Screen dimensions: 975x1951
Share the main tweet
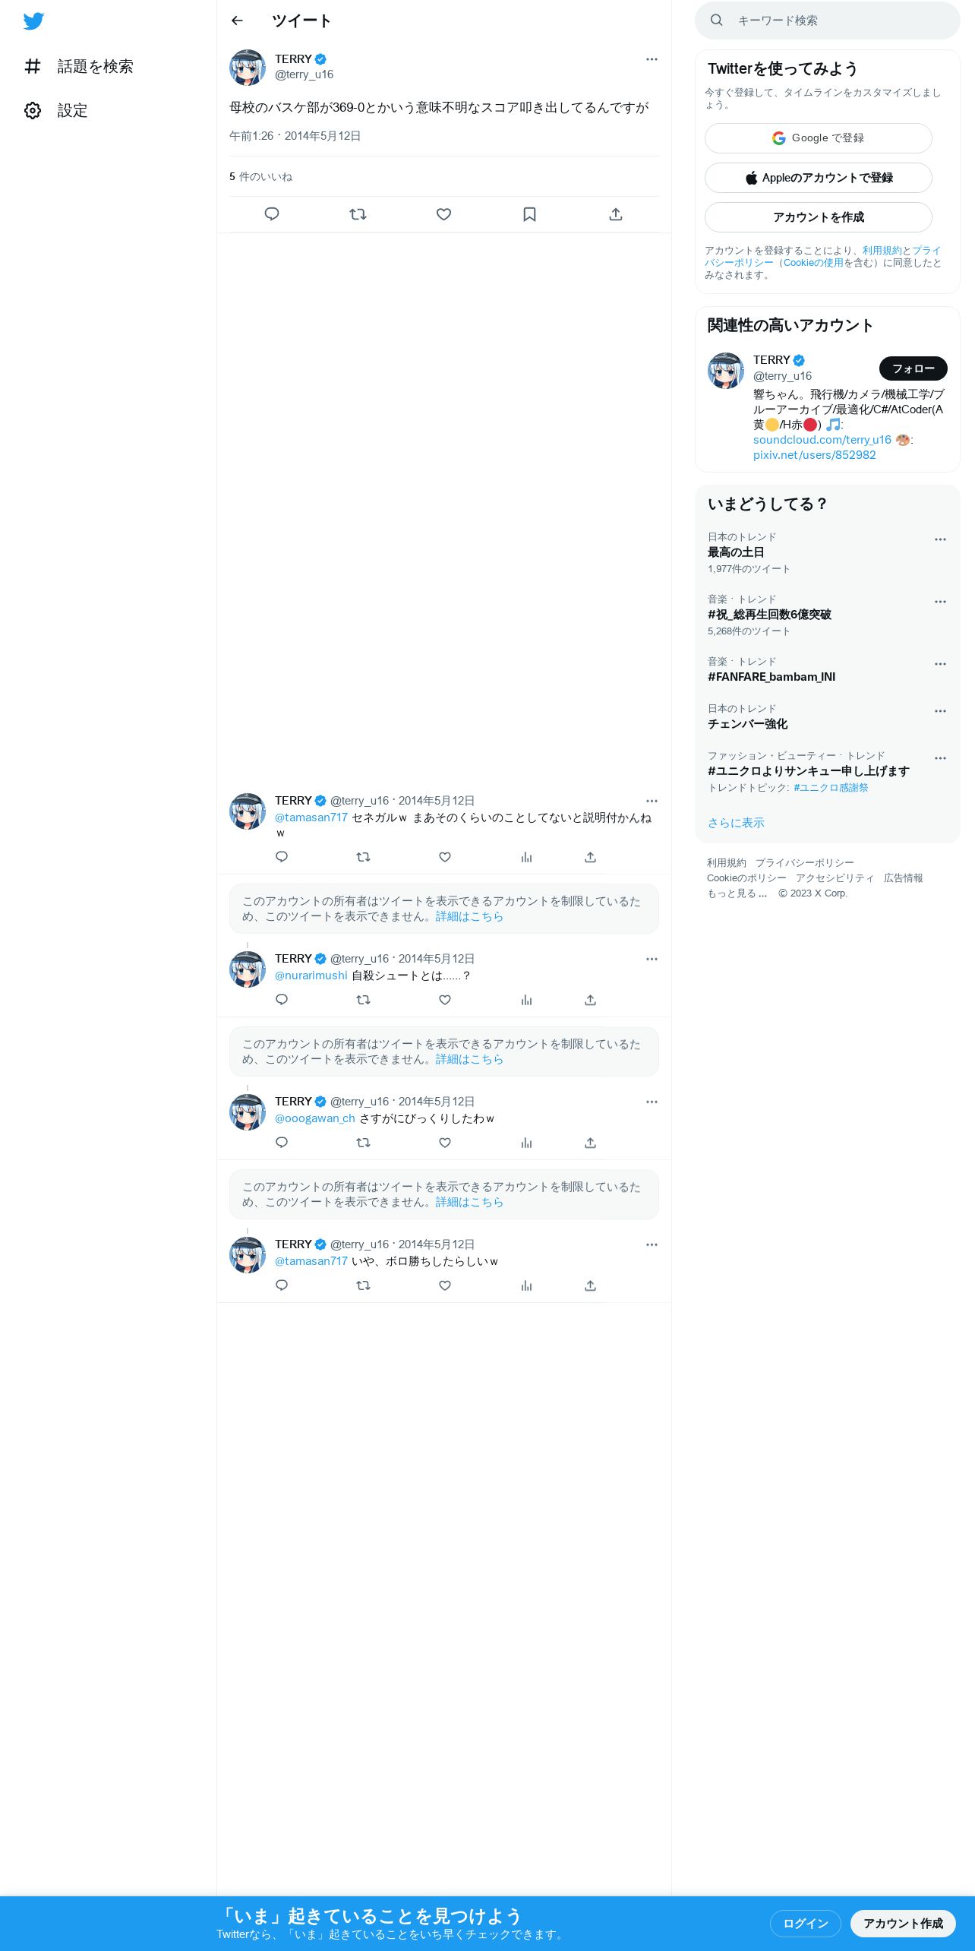[x=616, y=214]
